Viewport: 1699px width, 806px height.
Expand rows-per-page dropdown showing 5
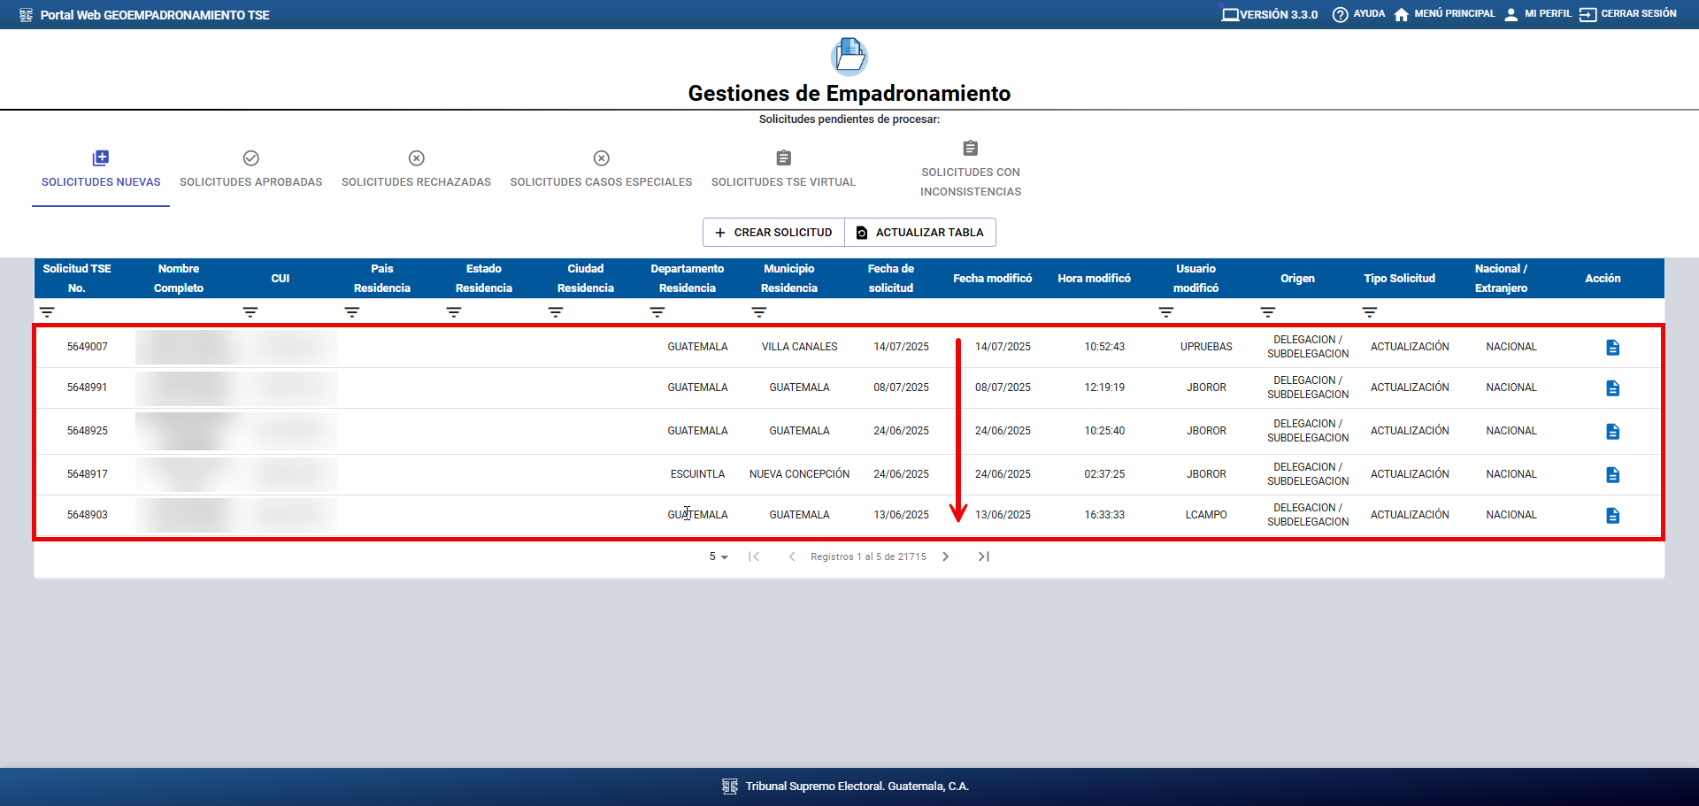tap(718, 557)
